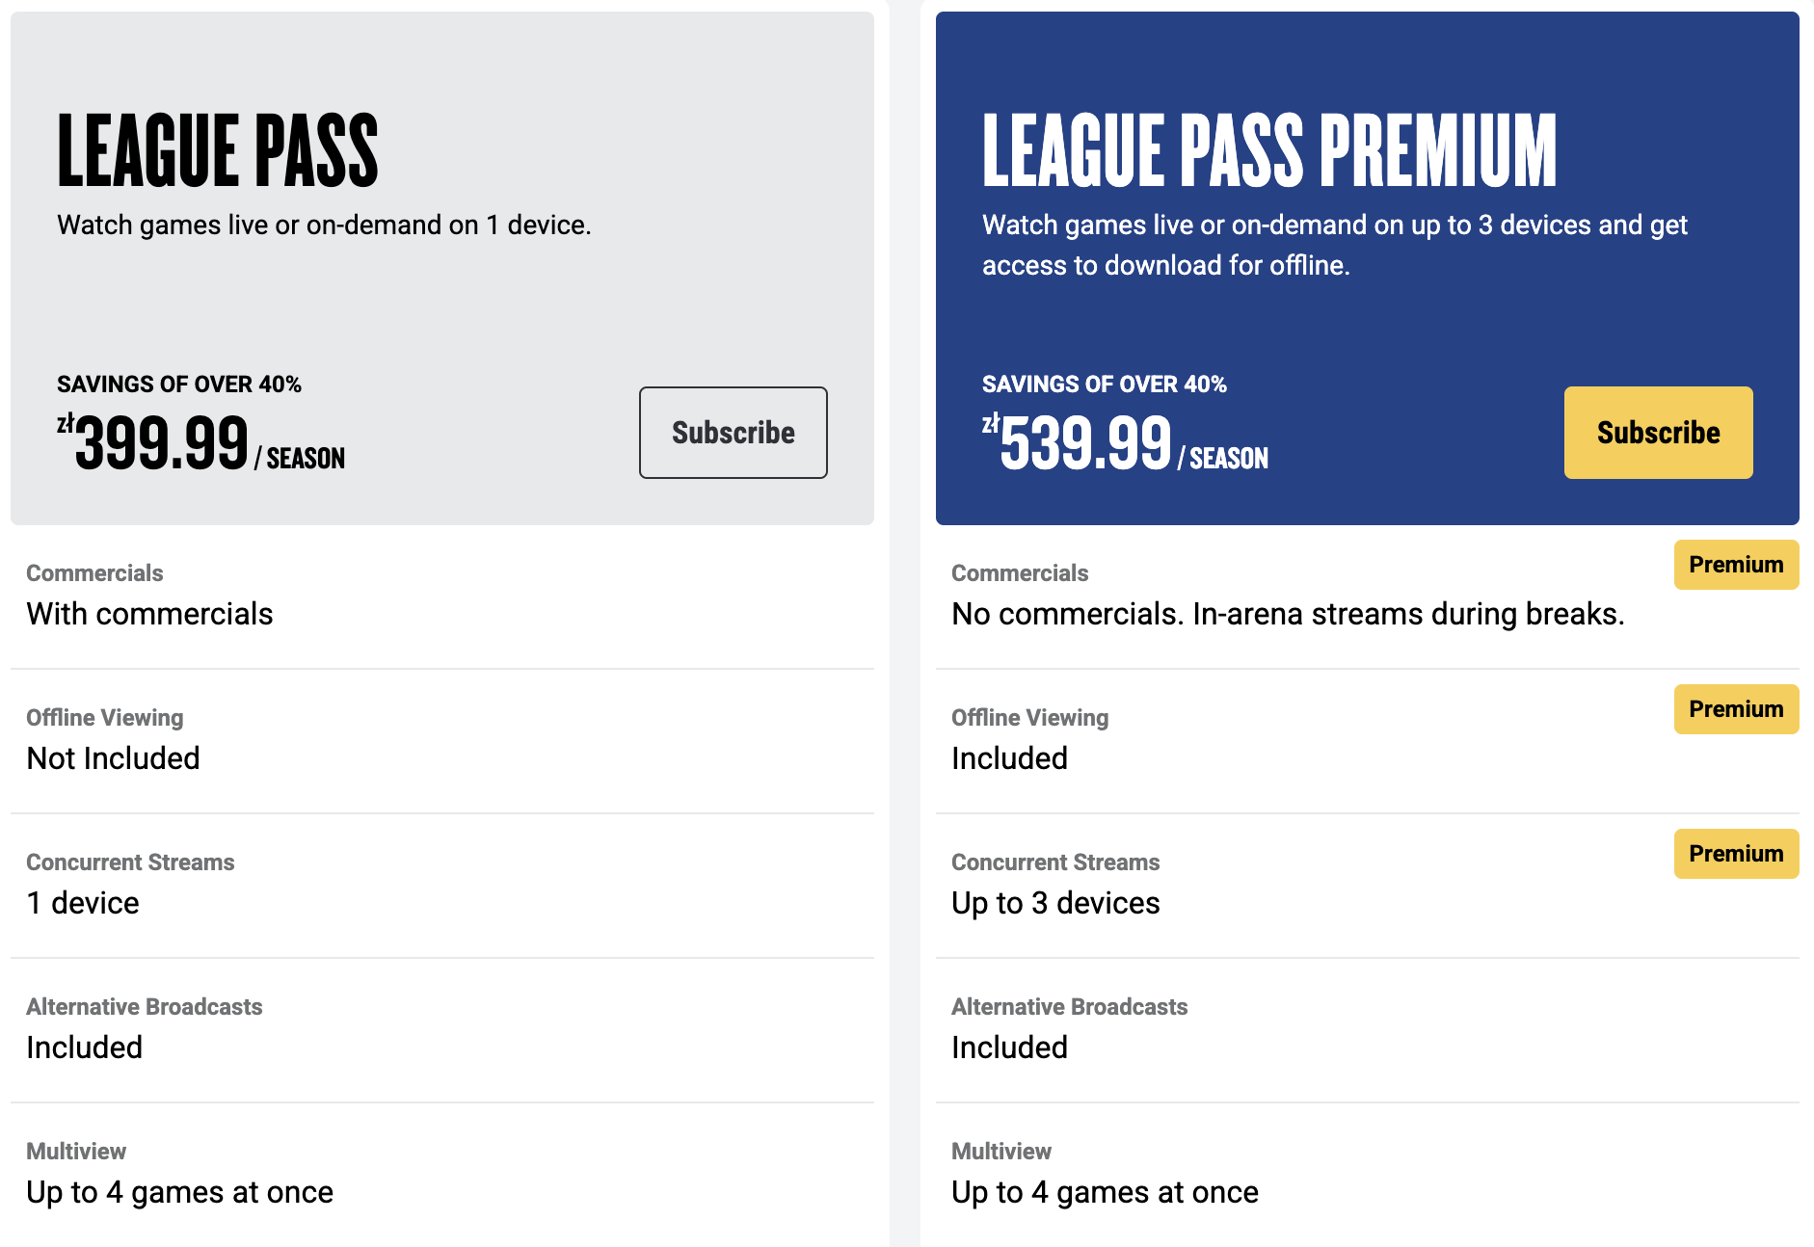The image size is (1814, 1247).
Task: Click "Up to 3 devices" in Premium
Action: (1055, 903)
